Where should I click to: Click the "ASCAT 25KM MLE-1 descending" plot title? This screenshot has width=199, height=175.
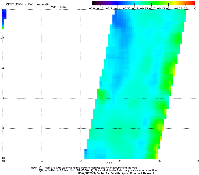(x=28, y=4)
